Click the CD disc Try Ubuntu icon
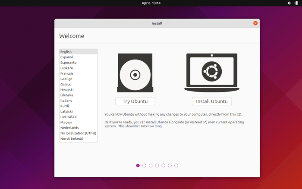302x189 pixels. click(135, 73)
